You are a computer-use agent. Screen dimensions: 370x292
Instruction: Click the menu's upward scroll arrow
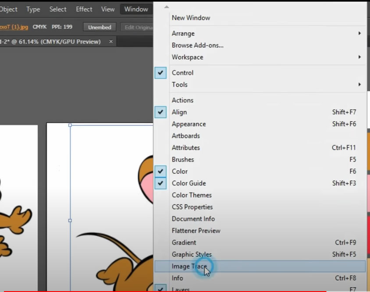click(167, 7)
